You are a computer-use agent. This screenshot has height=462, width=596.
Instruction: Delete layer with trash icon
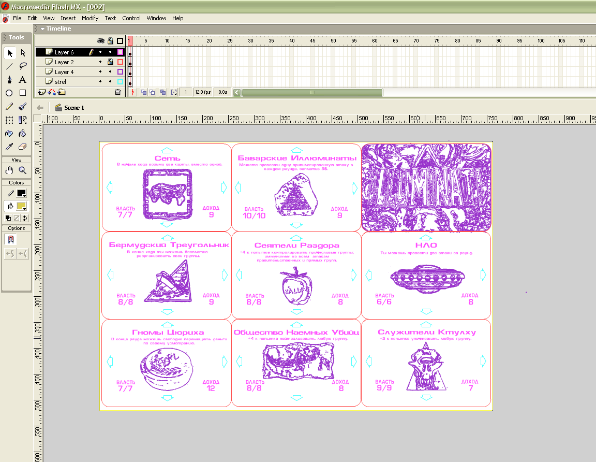coord(118,92)
